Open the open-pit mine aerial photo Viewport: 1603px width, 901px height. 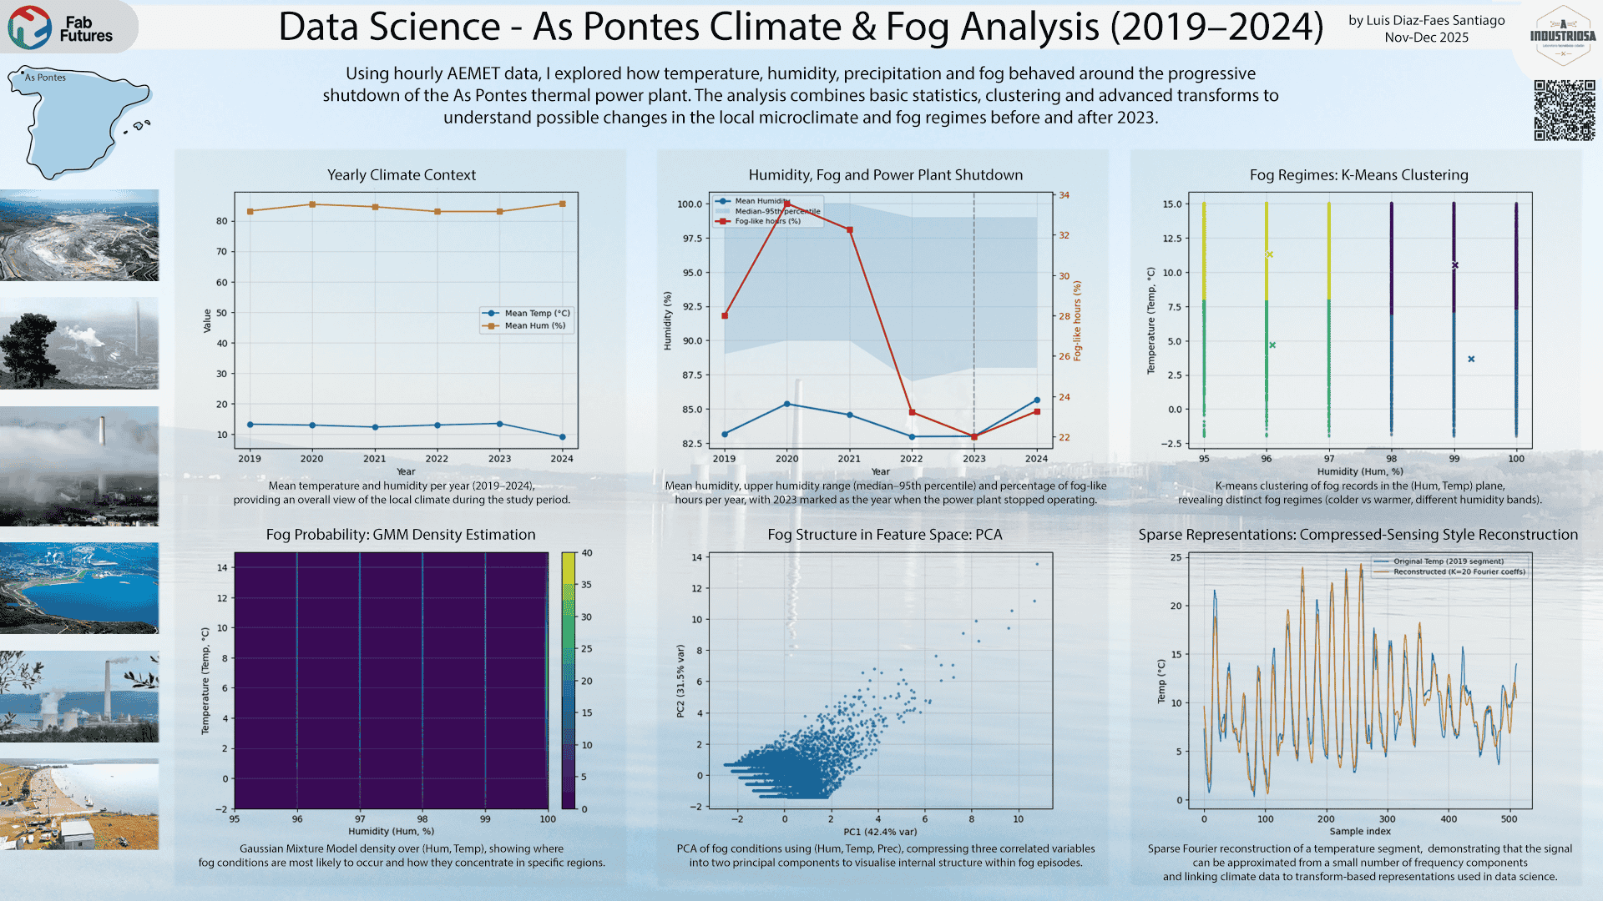[x=79, y=235]
